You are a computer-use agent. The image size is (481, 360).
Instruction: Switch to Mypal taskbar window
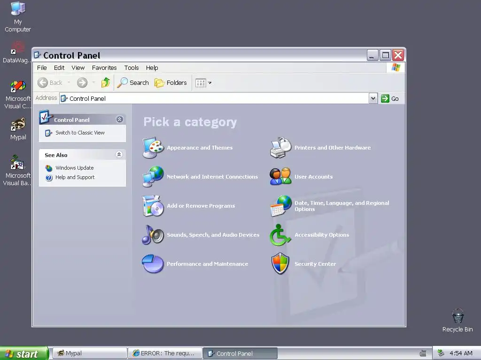point(90,353)
